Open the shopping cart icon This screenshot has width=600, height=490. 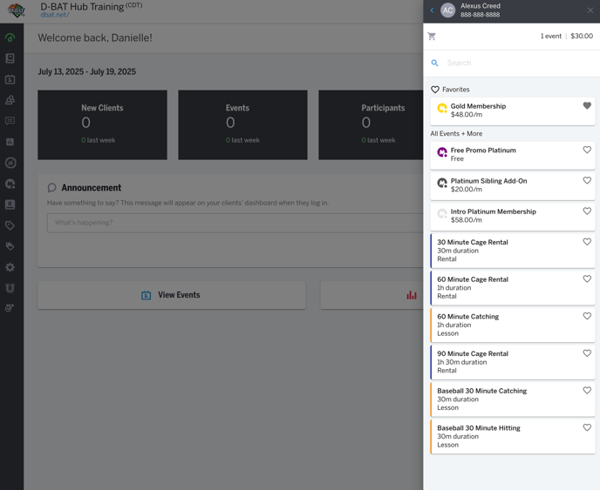tap(432, 37)
